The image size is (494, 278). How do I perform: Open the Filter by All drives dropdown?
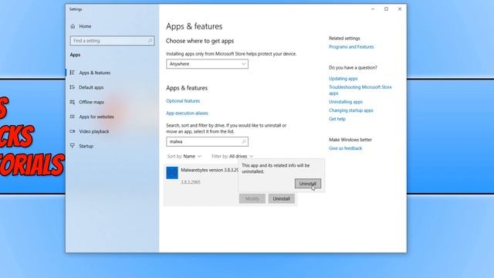(232, 156)
